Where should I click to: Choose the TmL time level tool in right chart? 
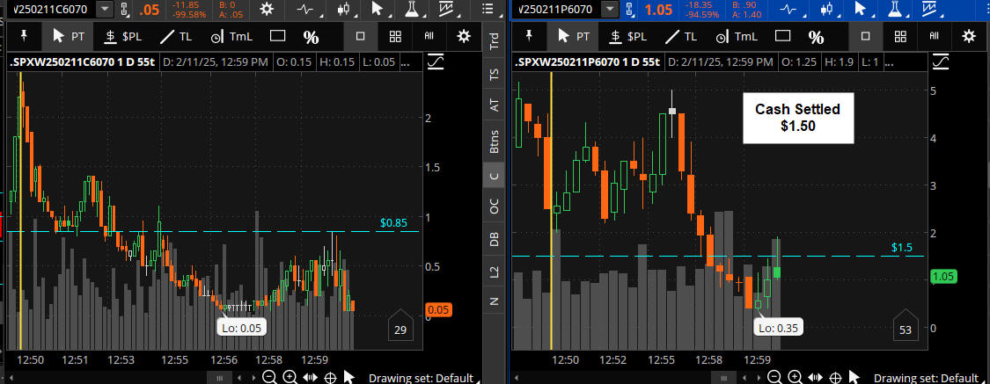(734, 36)
